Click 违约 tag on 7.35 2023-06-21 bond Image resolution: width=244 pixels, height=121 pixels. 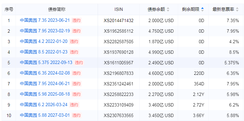tap(76, 20)
